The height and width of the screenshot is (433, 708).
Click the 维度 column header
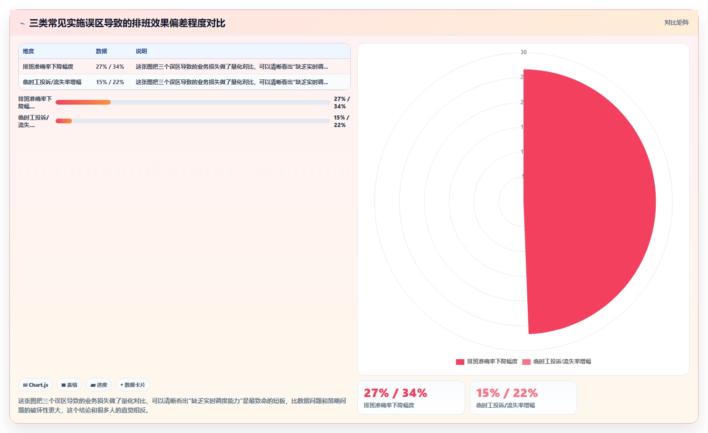[x=28, y=51]
